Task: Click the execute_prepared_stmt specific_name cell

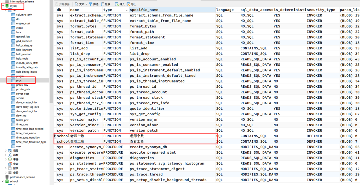Action: [x=172, y=152]
